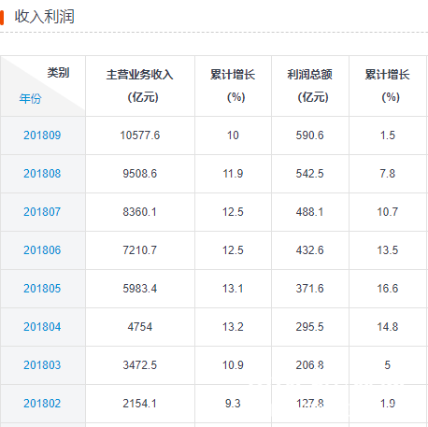Image resolution: width=428 pixels, height=427 pixels.
Task: Click profit value 206.8 for 201803
Action: click(x=310, y=365)
